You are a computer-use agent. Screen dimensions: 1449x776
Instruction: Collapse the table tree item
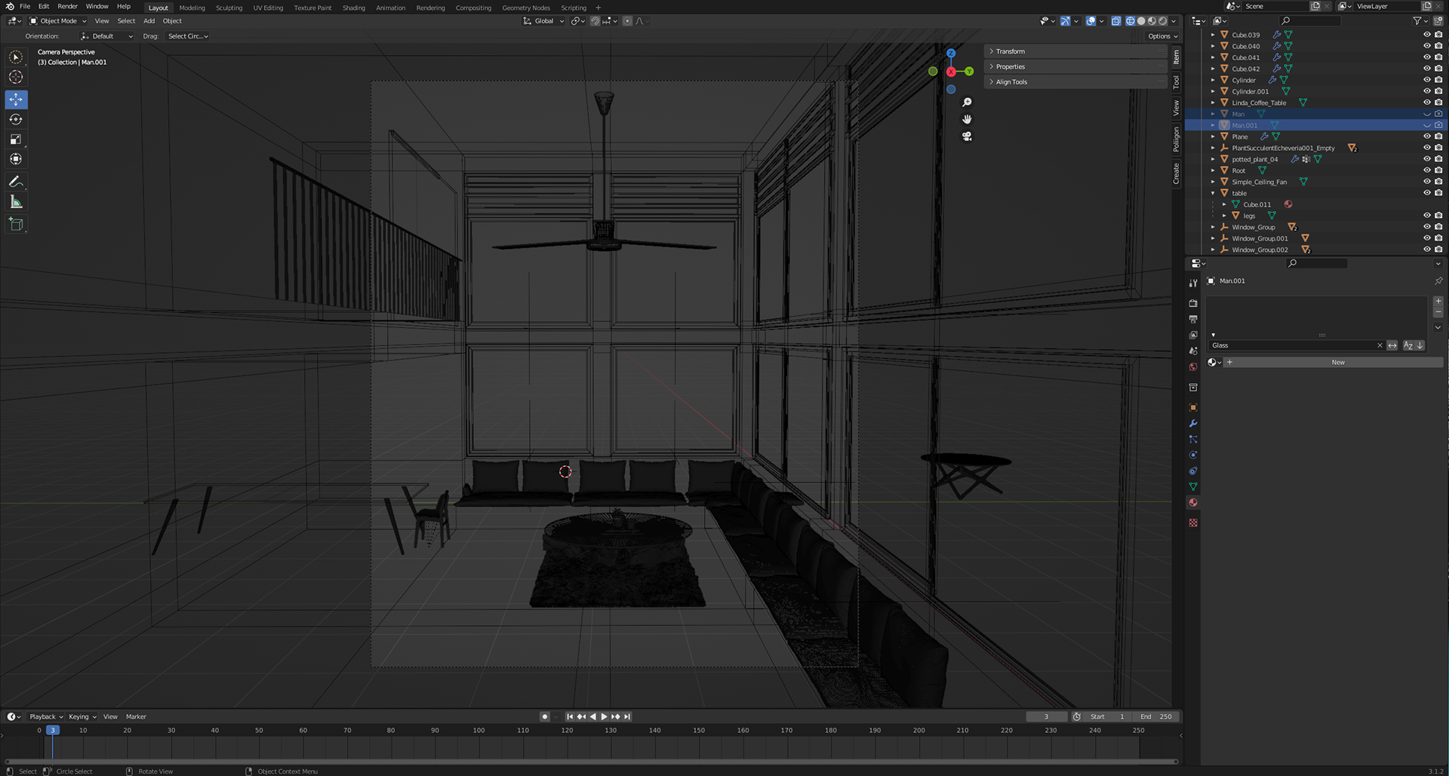pyautogui.click(x=1213, y=193)
